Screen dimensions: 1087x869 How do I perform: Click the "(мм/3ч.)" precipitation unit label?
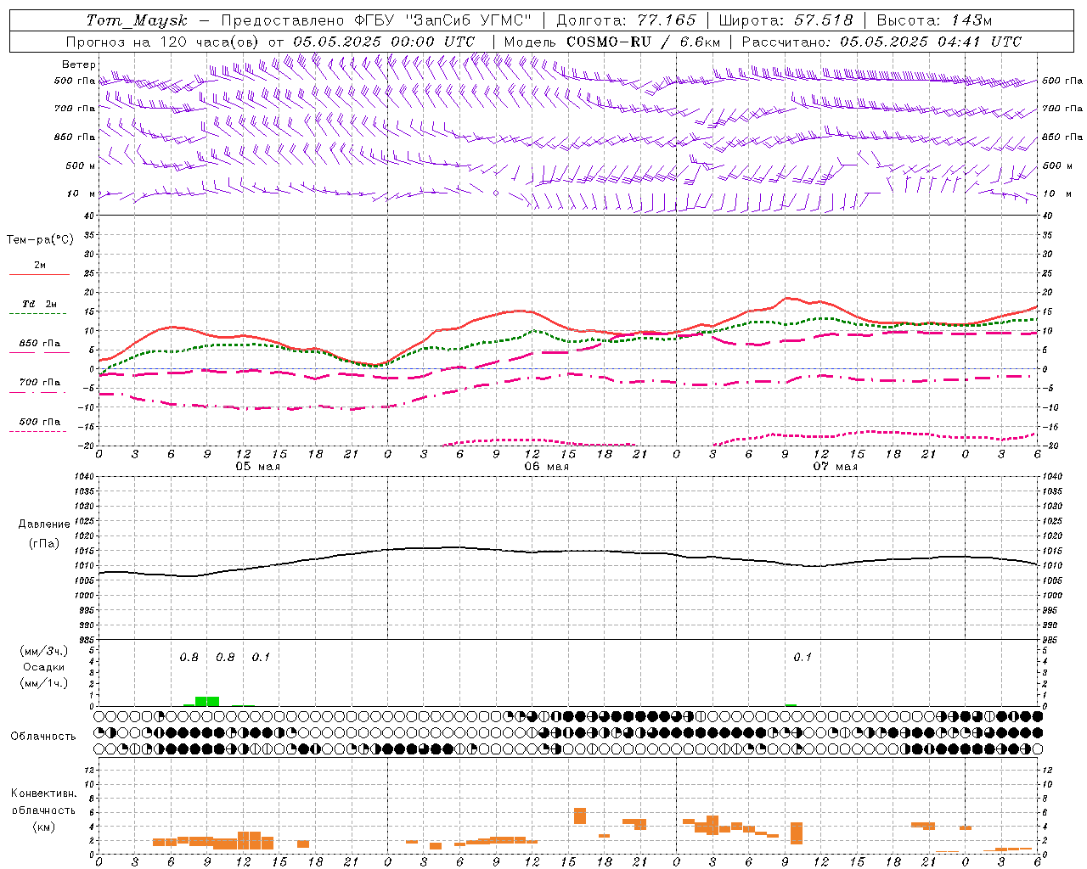point(44,651)
